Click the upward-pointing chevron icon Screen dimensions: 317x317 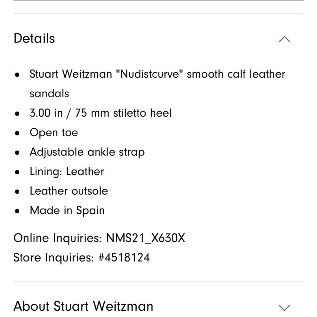(284, 39)
